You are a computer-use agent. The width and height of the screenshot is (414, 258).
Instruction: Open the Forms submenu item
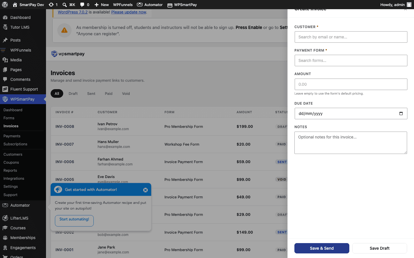[x=9, y=118]
